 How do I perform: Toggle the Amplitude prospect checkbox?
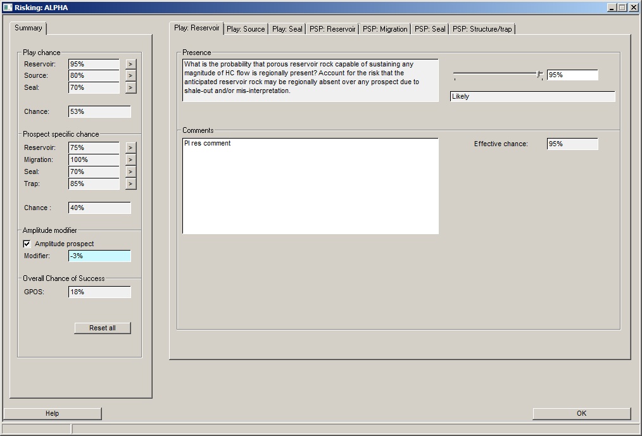pos(27,244)
